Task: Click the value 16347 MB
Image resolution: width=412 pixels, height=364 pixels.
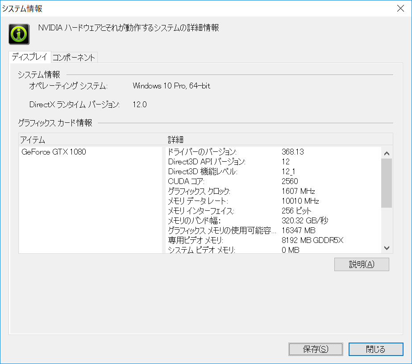Action: [x=299, y=230]
